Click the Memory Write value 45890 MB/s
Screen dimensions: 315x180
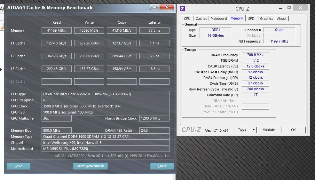point(89,30)
